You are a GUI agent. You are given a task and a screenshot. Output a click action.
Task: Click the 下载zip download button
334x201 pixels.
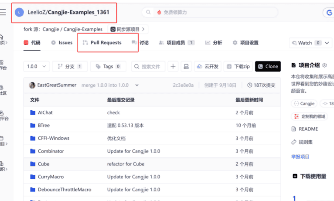coord(237,67)
